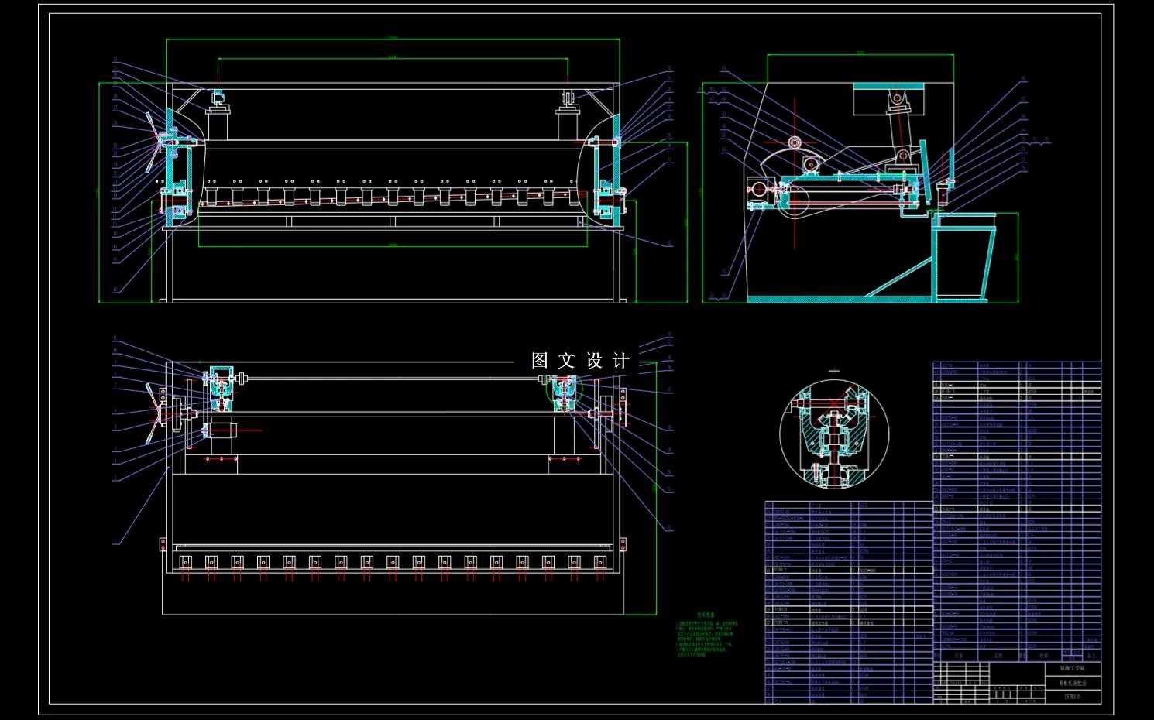Click the 名称 column header in parts list
1154x720 pixels.
[x=998, y=656]
